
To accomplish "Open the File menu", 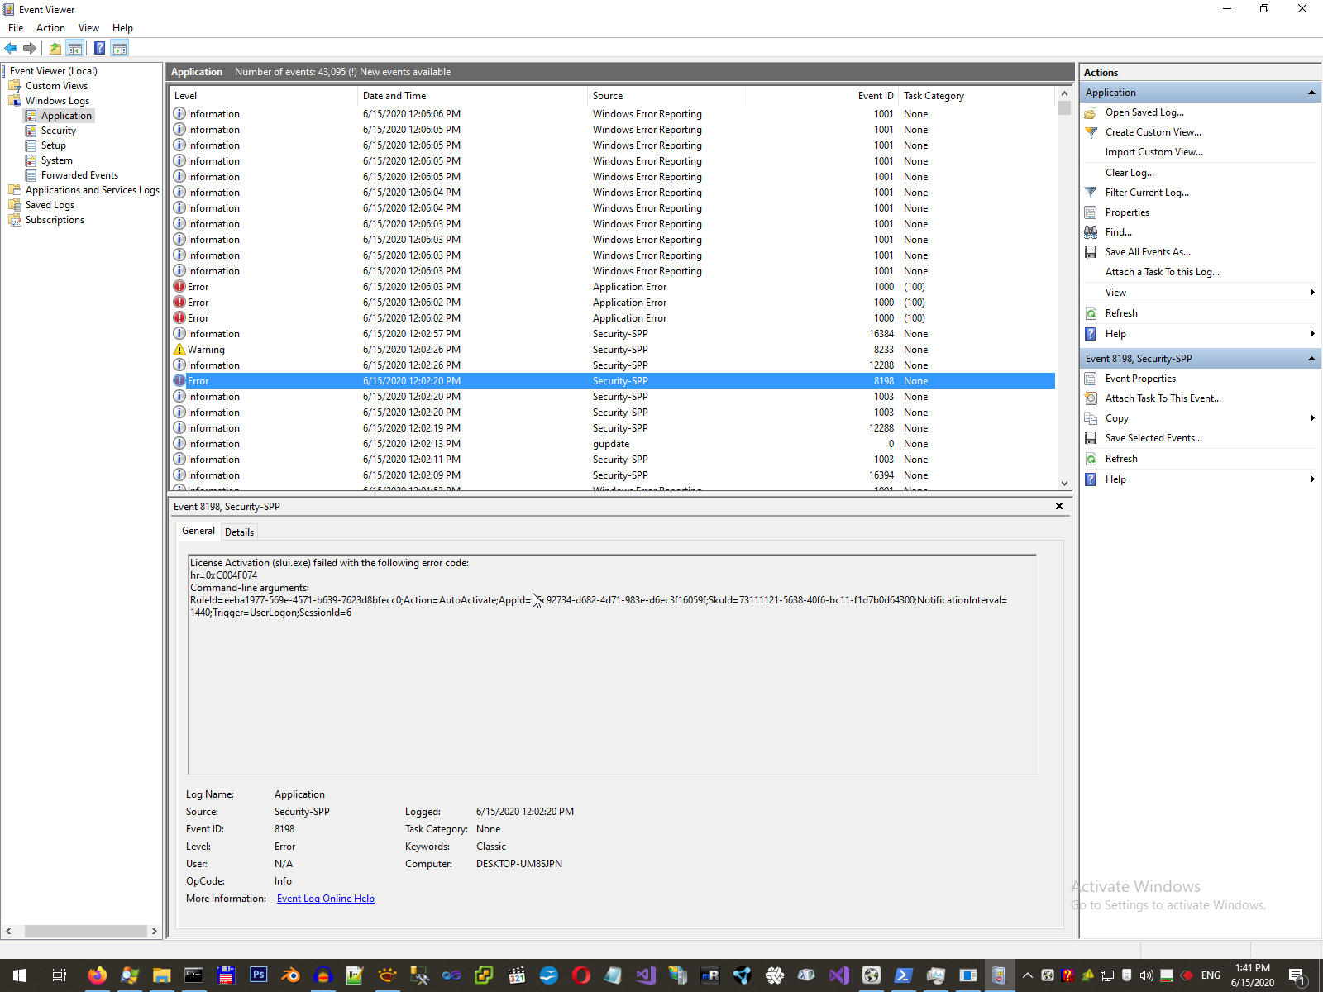I will tap(16, 28).
